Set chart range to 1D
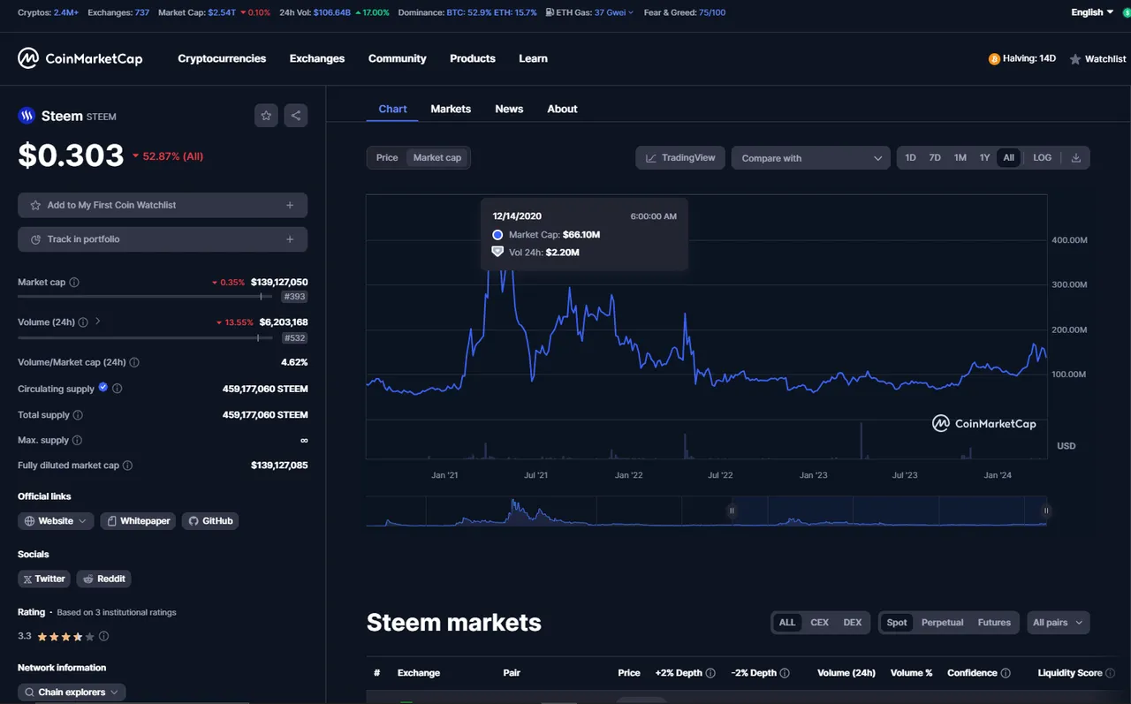The image size is (1131, 704). click(x=911, y=158)
